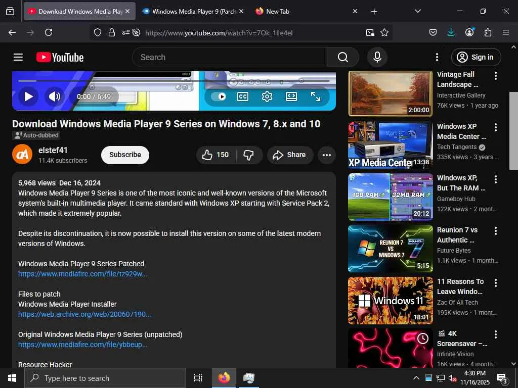Switch to Windows Media Player 9 tab
Screen dimensions: 518x388
[x=194, y=11]
